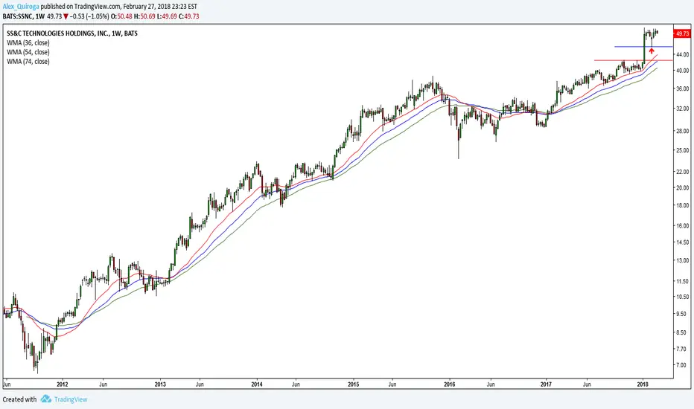Click the 20.00 price axis label
This screenshot has width=694, height=409.
tap(683, 187)
